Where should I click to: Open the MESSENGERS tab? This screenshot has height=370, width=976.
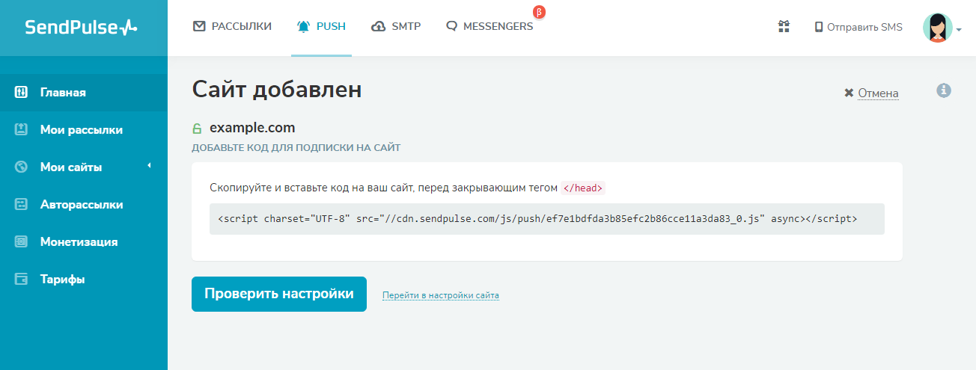coord(489,27)
